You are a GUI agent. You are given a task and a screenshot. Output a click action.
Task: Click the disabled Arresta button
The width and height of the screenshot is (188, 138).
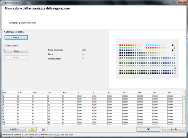[16, 58]
